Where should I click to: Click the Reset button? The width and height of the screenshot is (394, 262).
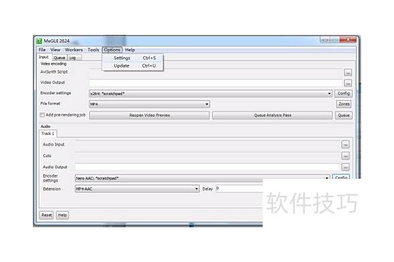click(x=47, y=215)
